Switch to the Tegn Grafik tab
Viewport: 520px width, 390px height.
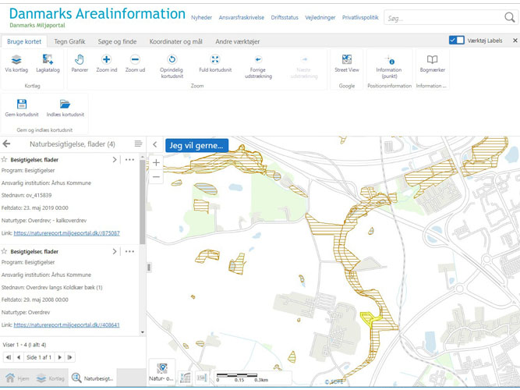click(x=70, y=41)
